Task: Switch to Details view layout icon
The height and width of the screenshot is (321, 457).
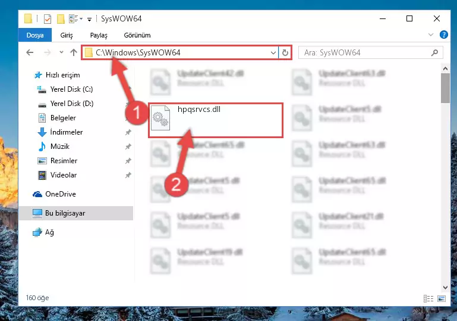Action: click(x=428, y=298)
